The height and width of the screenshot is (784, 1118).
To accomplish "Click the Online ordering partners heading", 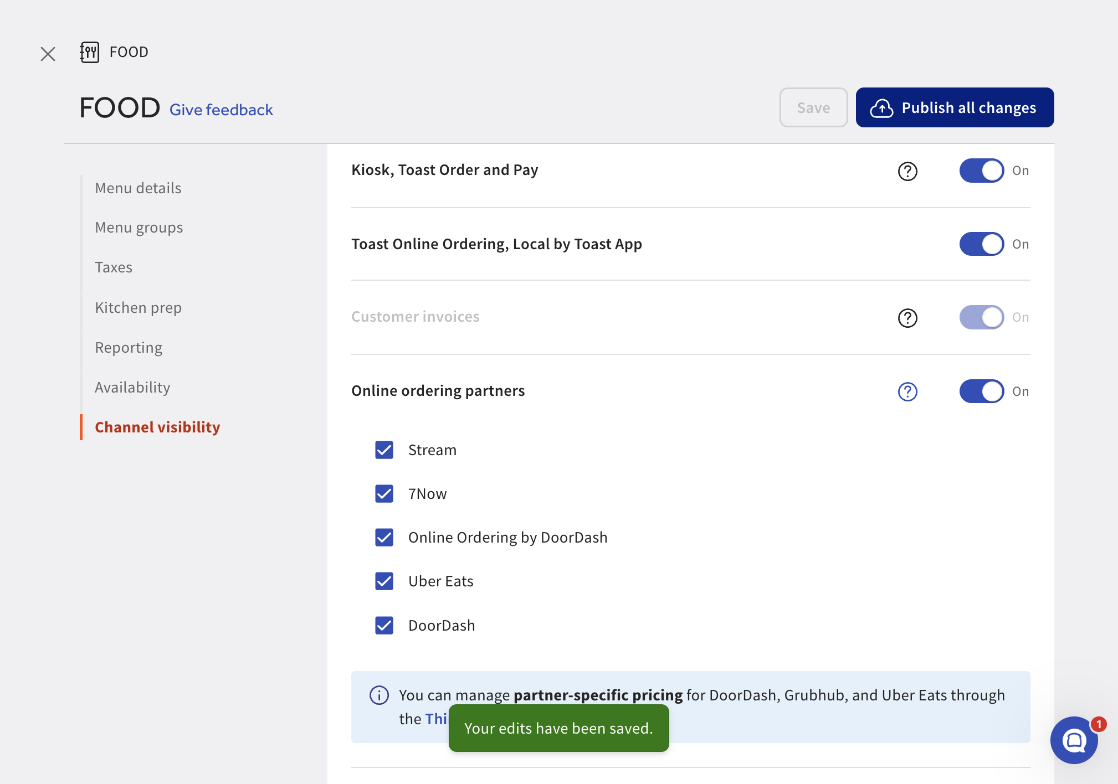I will point(438,391).
